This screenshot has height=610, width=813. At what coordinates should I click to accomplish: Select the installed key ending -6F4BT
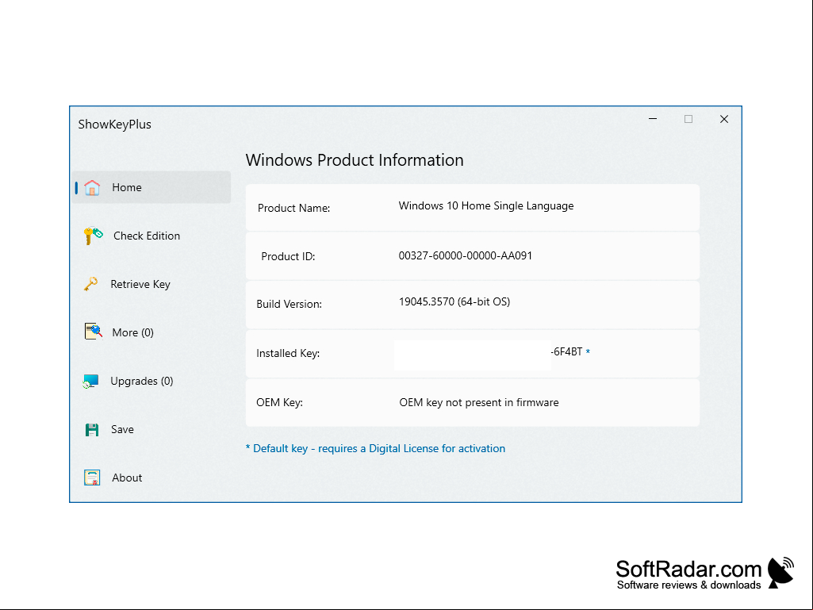pos(566,351)
